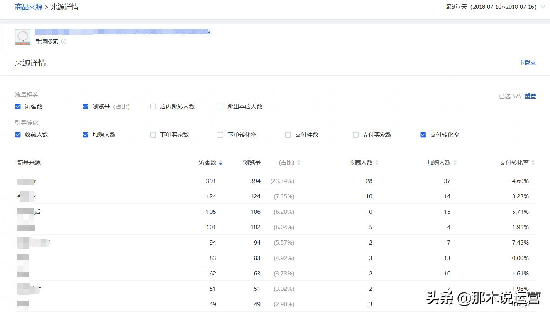Image resolution: width=550 pixels, height=314 pixels.
Task: Sort the table by 收藏人数 arrows
Action: tap(377, 163)
